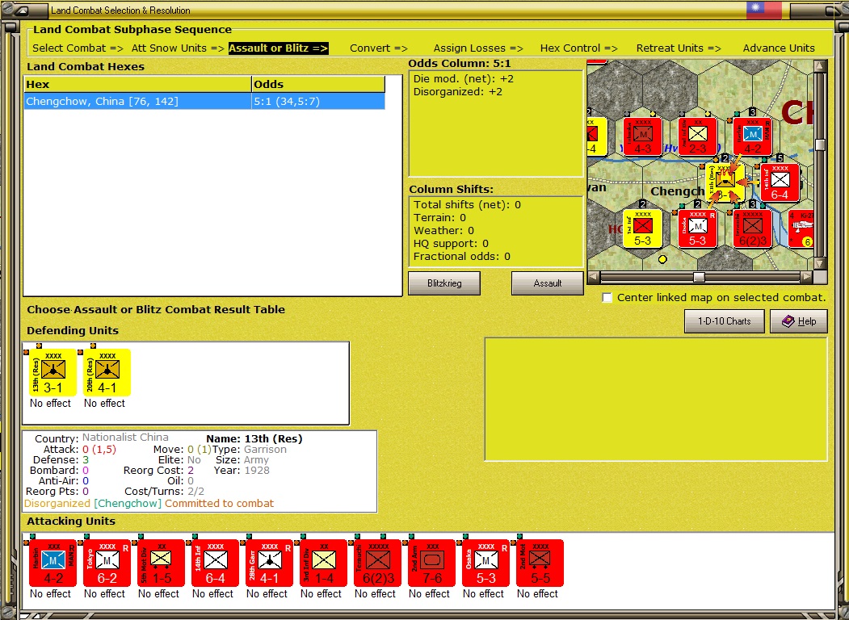Click the Retreat Units subphase label
The width and height of the screenshot is (849, 620).
679,48
